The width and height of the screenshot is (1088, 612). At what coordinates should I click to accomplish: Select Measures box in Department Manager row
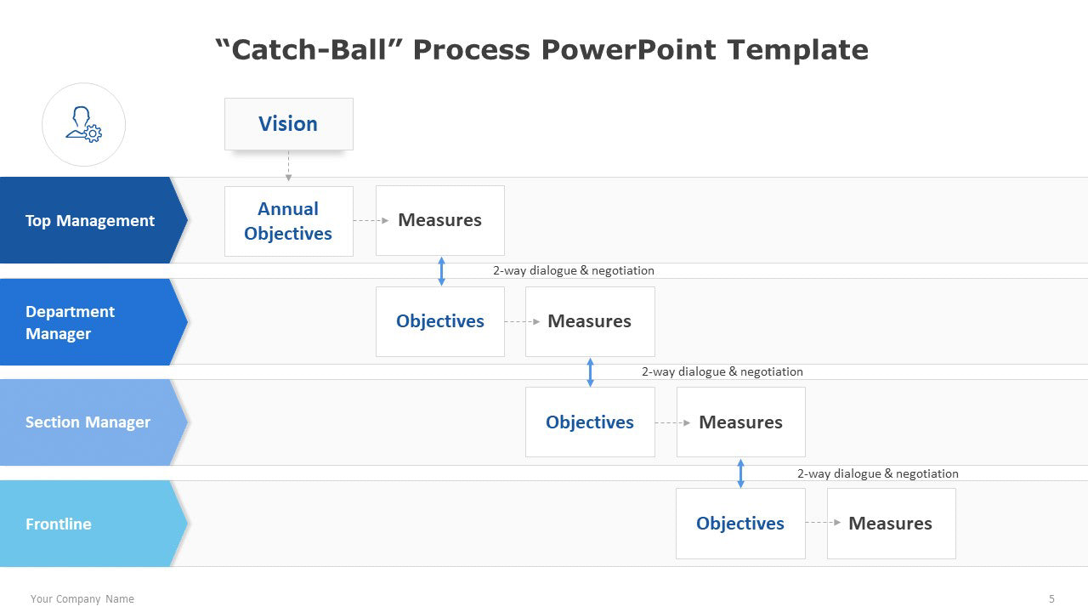pos(590,321)
